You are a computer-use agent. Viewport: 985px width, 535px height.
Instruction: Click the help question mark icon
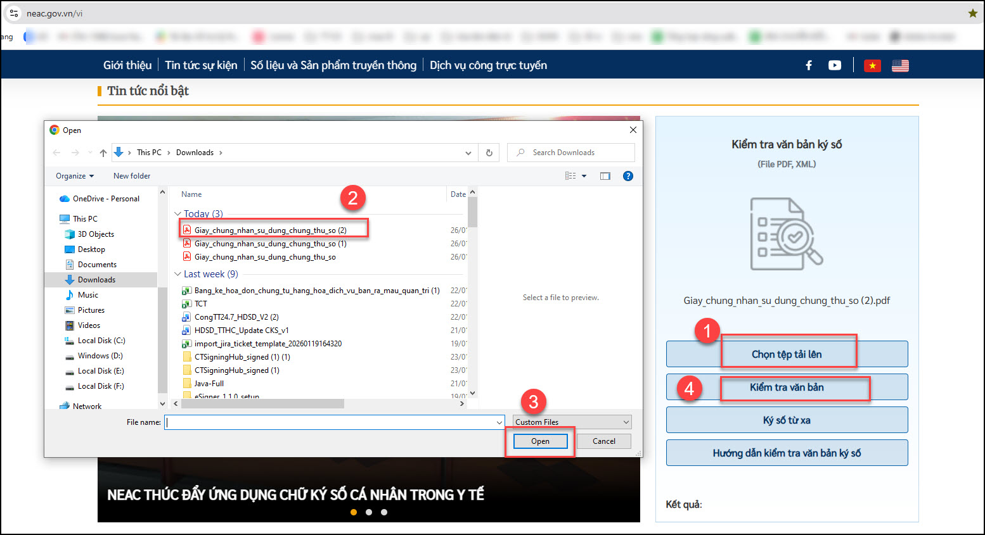point(628,176)
